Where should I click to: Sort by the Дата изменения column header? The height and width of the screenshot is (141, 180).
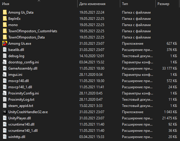[92, 4]
